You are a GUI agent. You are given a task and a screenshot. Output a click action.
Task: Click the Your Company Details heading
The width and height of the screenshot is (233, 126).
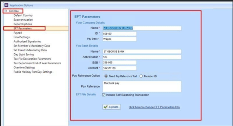click(90, 23)
